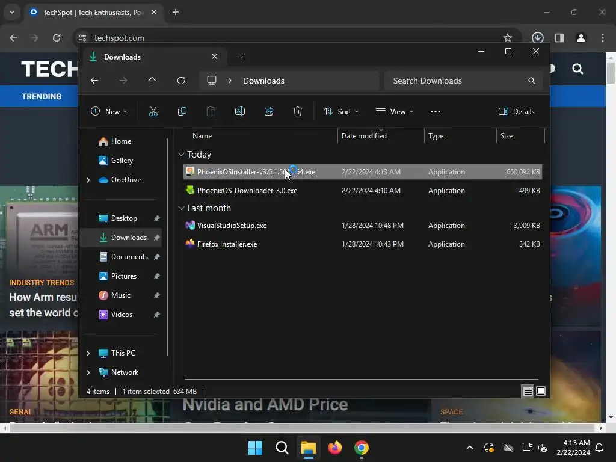Click the Delete trash can icon
The width and height of the screenshot is (616, 462).
(x=298, y=111)
